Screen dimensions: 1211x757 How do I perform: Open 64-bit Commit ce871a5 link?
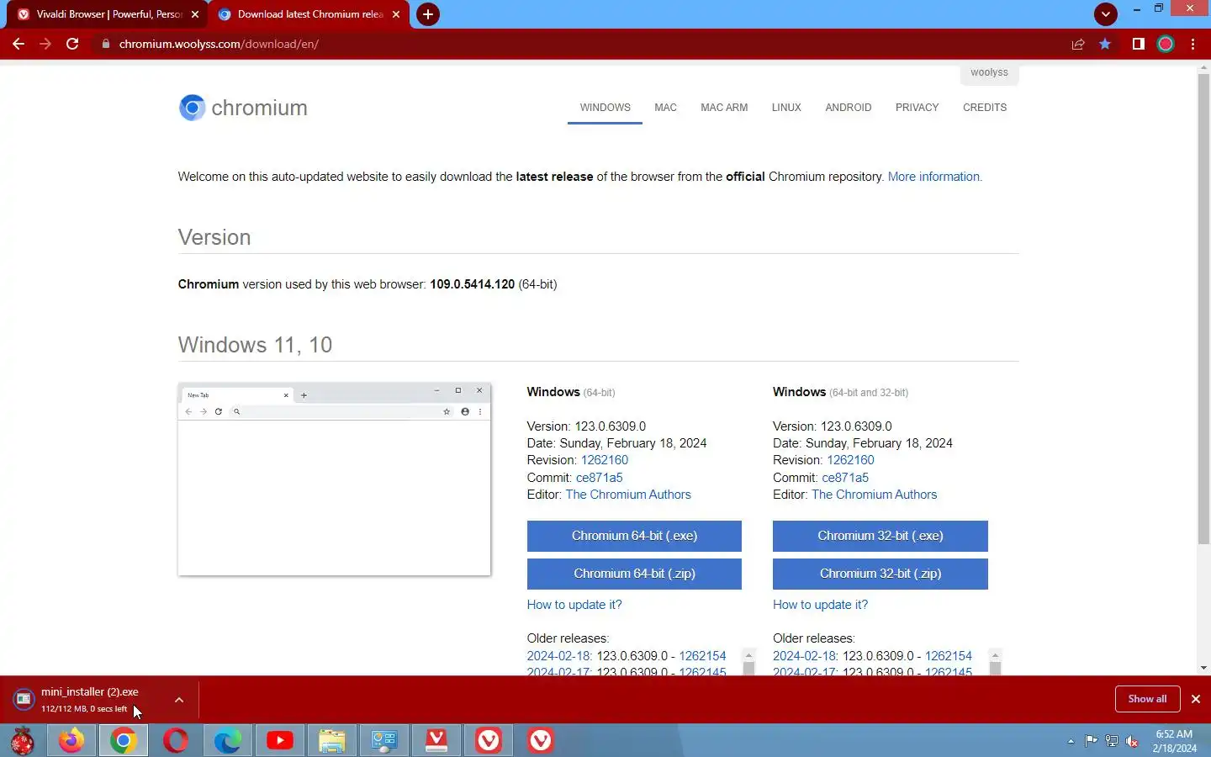(599, 478)
